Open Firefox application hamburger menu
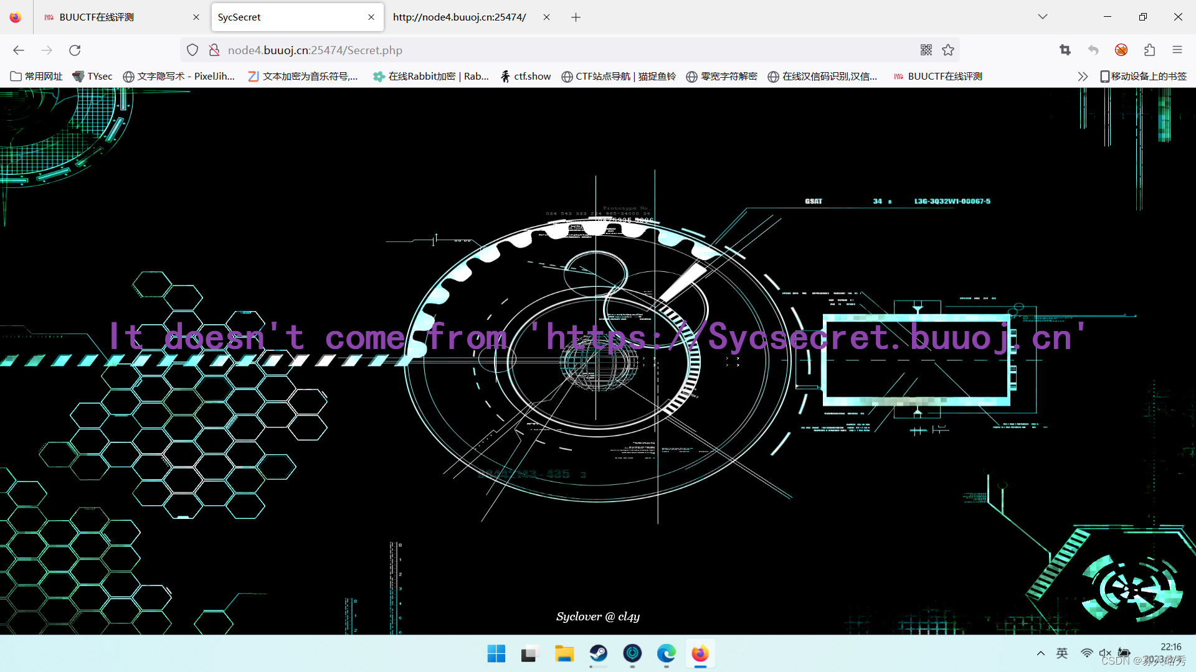 click(x=1177, y=50)
